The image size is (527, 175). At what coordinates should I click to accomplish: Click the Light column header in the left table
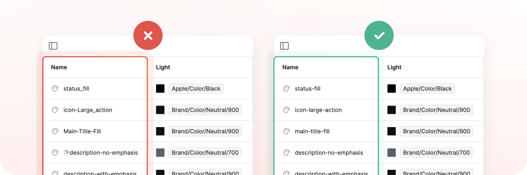(163, 67)
